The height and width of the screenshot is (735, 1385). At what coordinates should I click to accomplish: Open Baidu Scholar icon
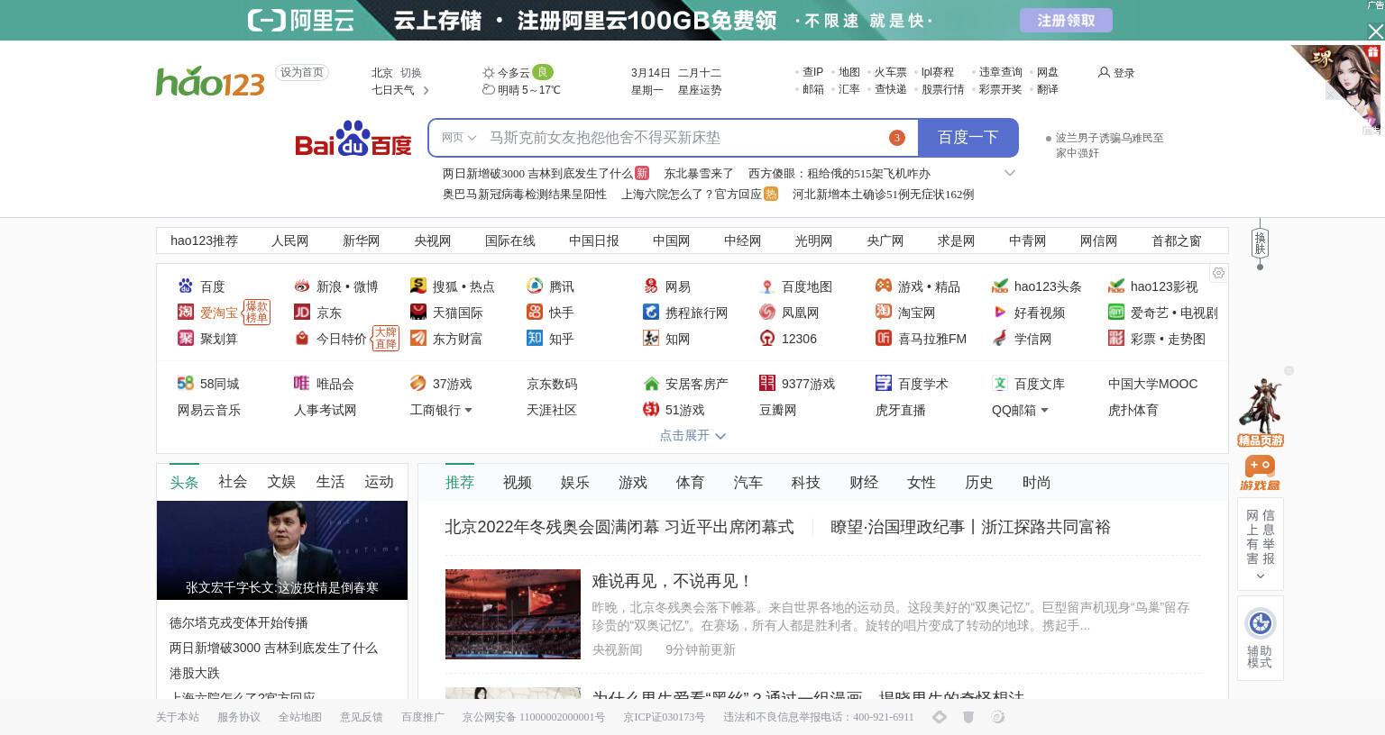coord(884,384)
